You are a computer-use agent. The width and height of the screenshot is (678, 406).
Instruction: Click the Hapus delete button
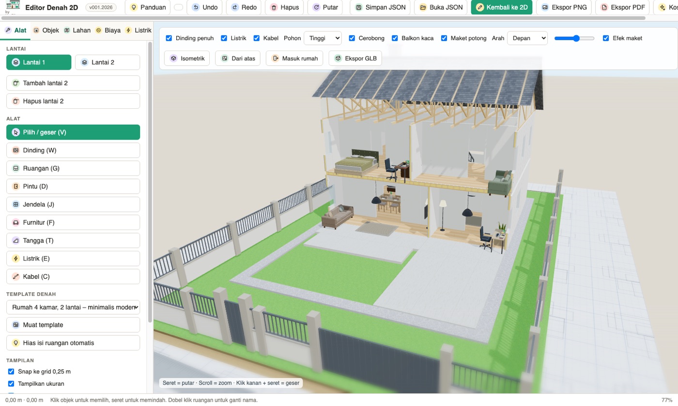(285, 7)
